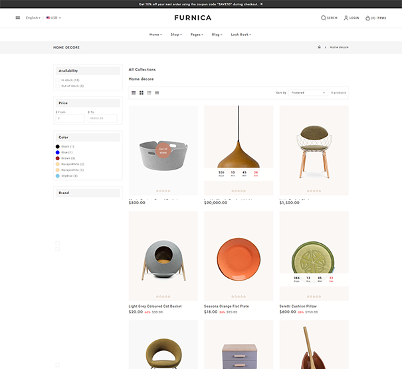Check the In stock filter
The width and height of the screenshot is (402, 369).
click(58, 80)
